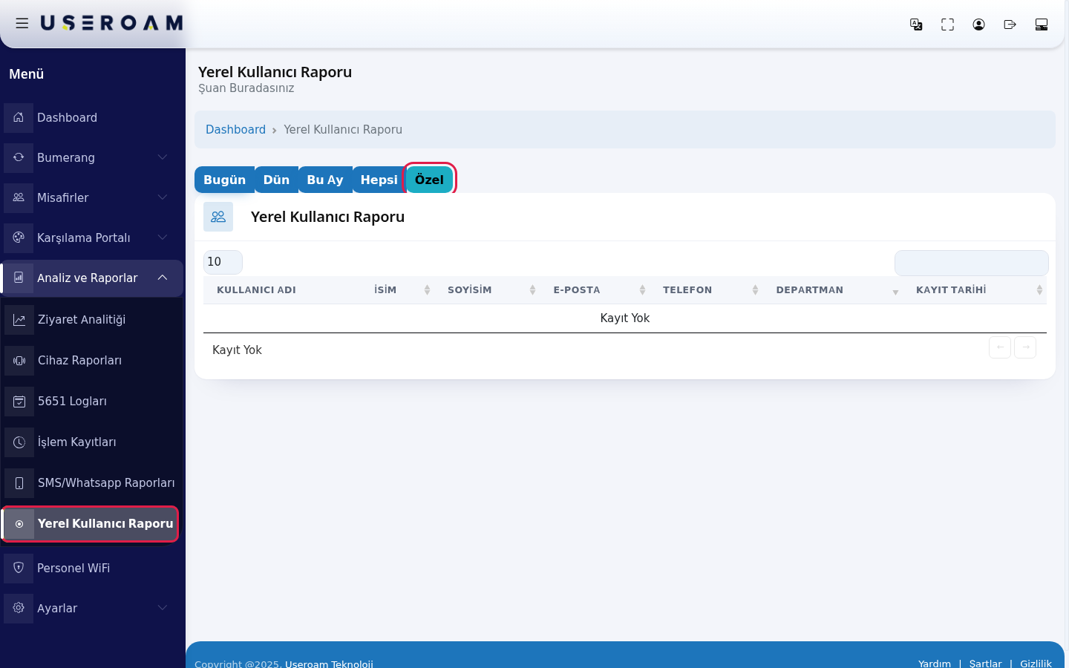This screenshot has height=668, width=1069.
Task: Expand the Karşılama Portalı chevron
Action: pyautogui.click(x=163, y=238)
